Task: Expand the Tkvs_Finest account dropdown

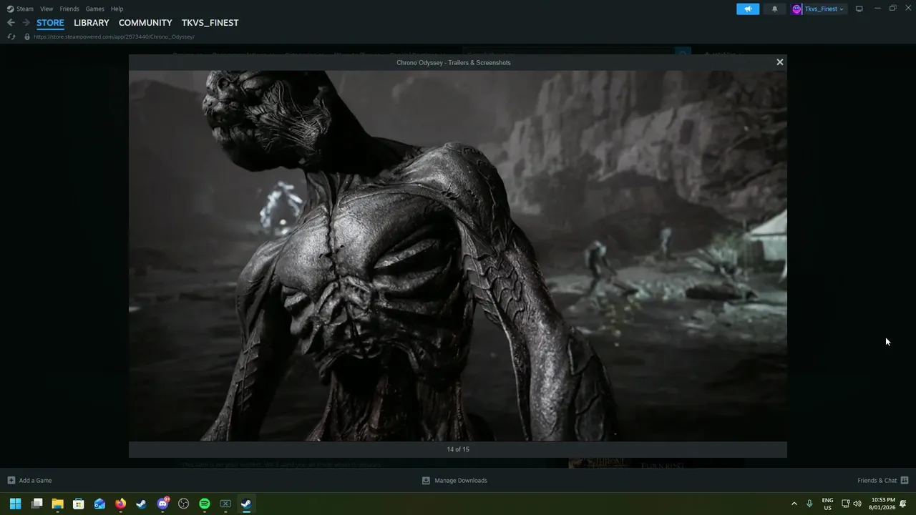Action: click(x=842, y=9)
